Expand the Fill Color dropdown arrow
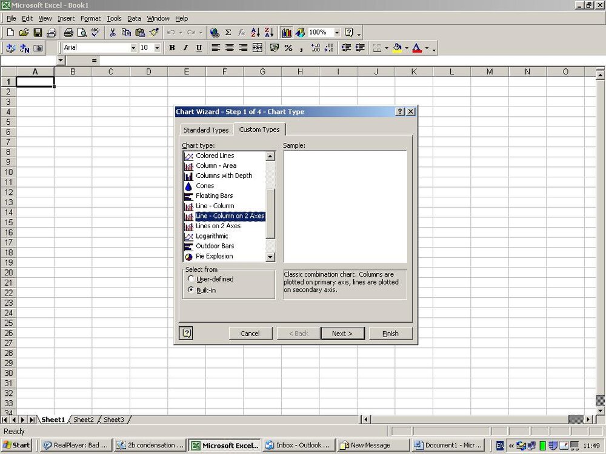Screen dimensions: 606x454 (407, 48)
